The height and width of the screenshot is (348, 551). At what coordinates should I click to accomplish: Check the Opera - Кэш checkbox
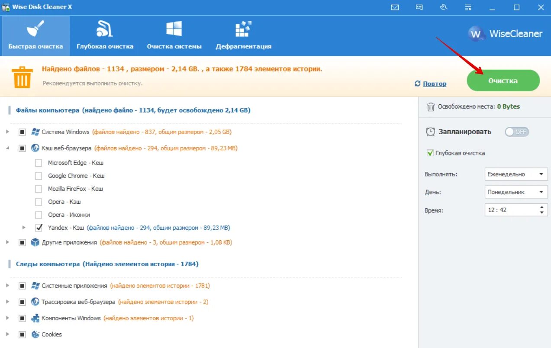click(39, 202)
